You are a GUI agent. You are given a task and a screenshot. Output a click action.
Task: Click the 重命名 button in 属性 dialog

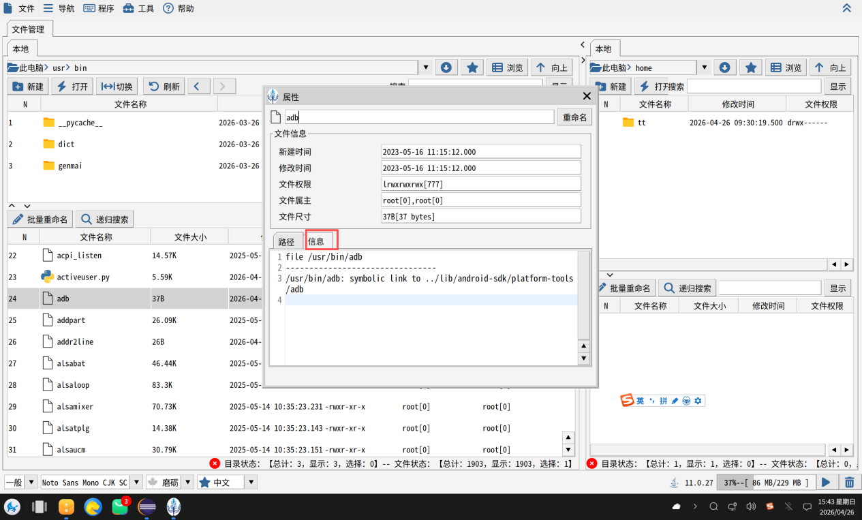click(574, 117)
